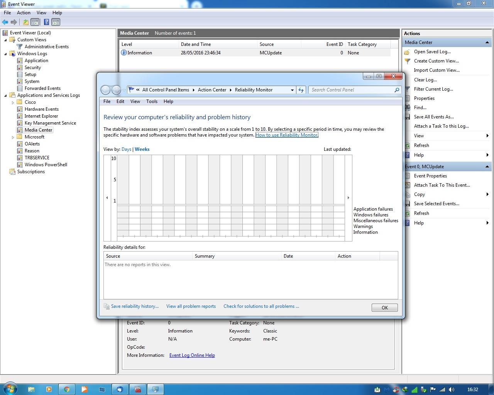The height and width of the screenshot is (395, 494).
Task: Open the View all problem reports link
Action: pos(191,306)
